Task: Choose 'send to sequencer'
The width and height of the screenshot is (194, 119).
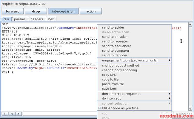Action: pos(134,46)
